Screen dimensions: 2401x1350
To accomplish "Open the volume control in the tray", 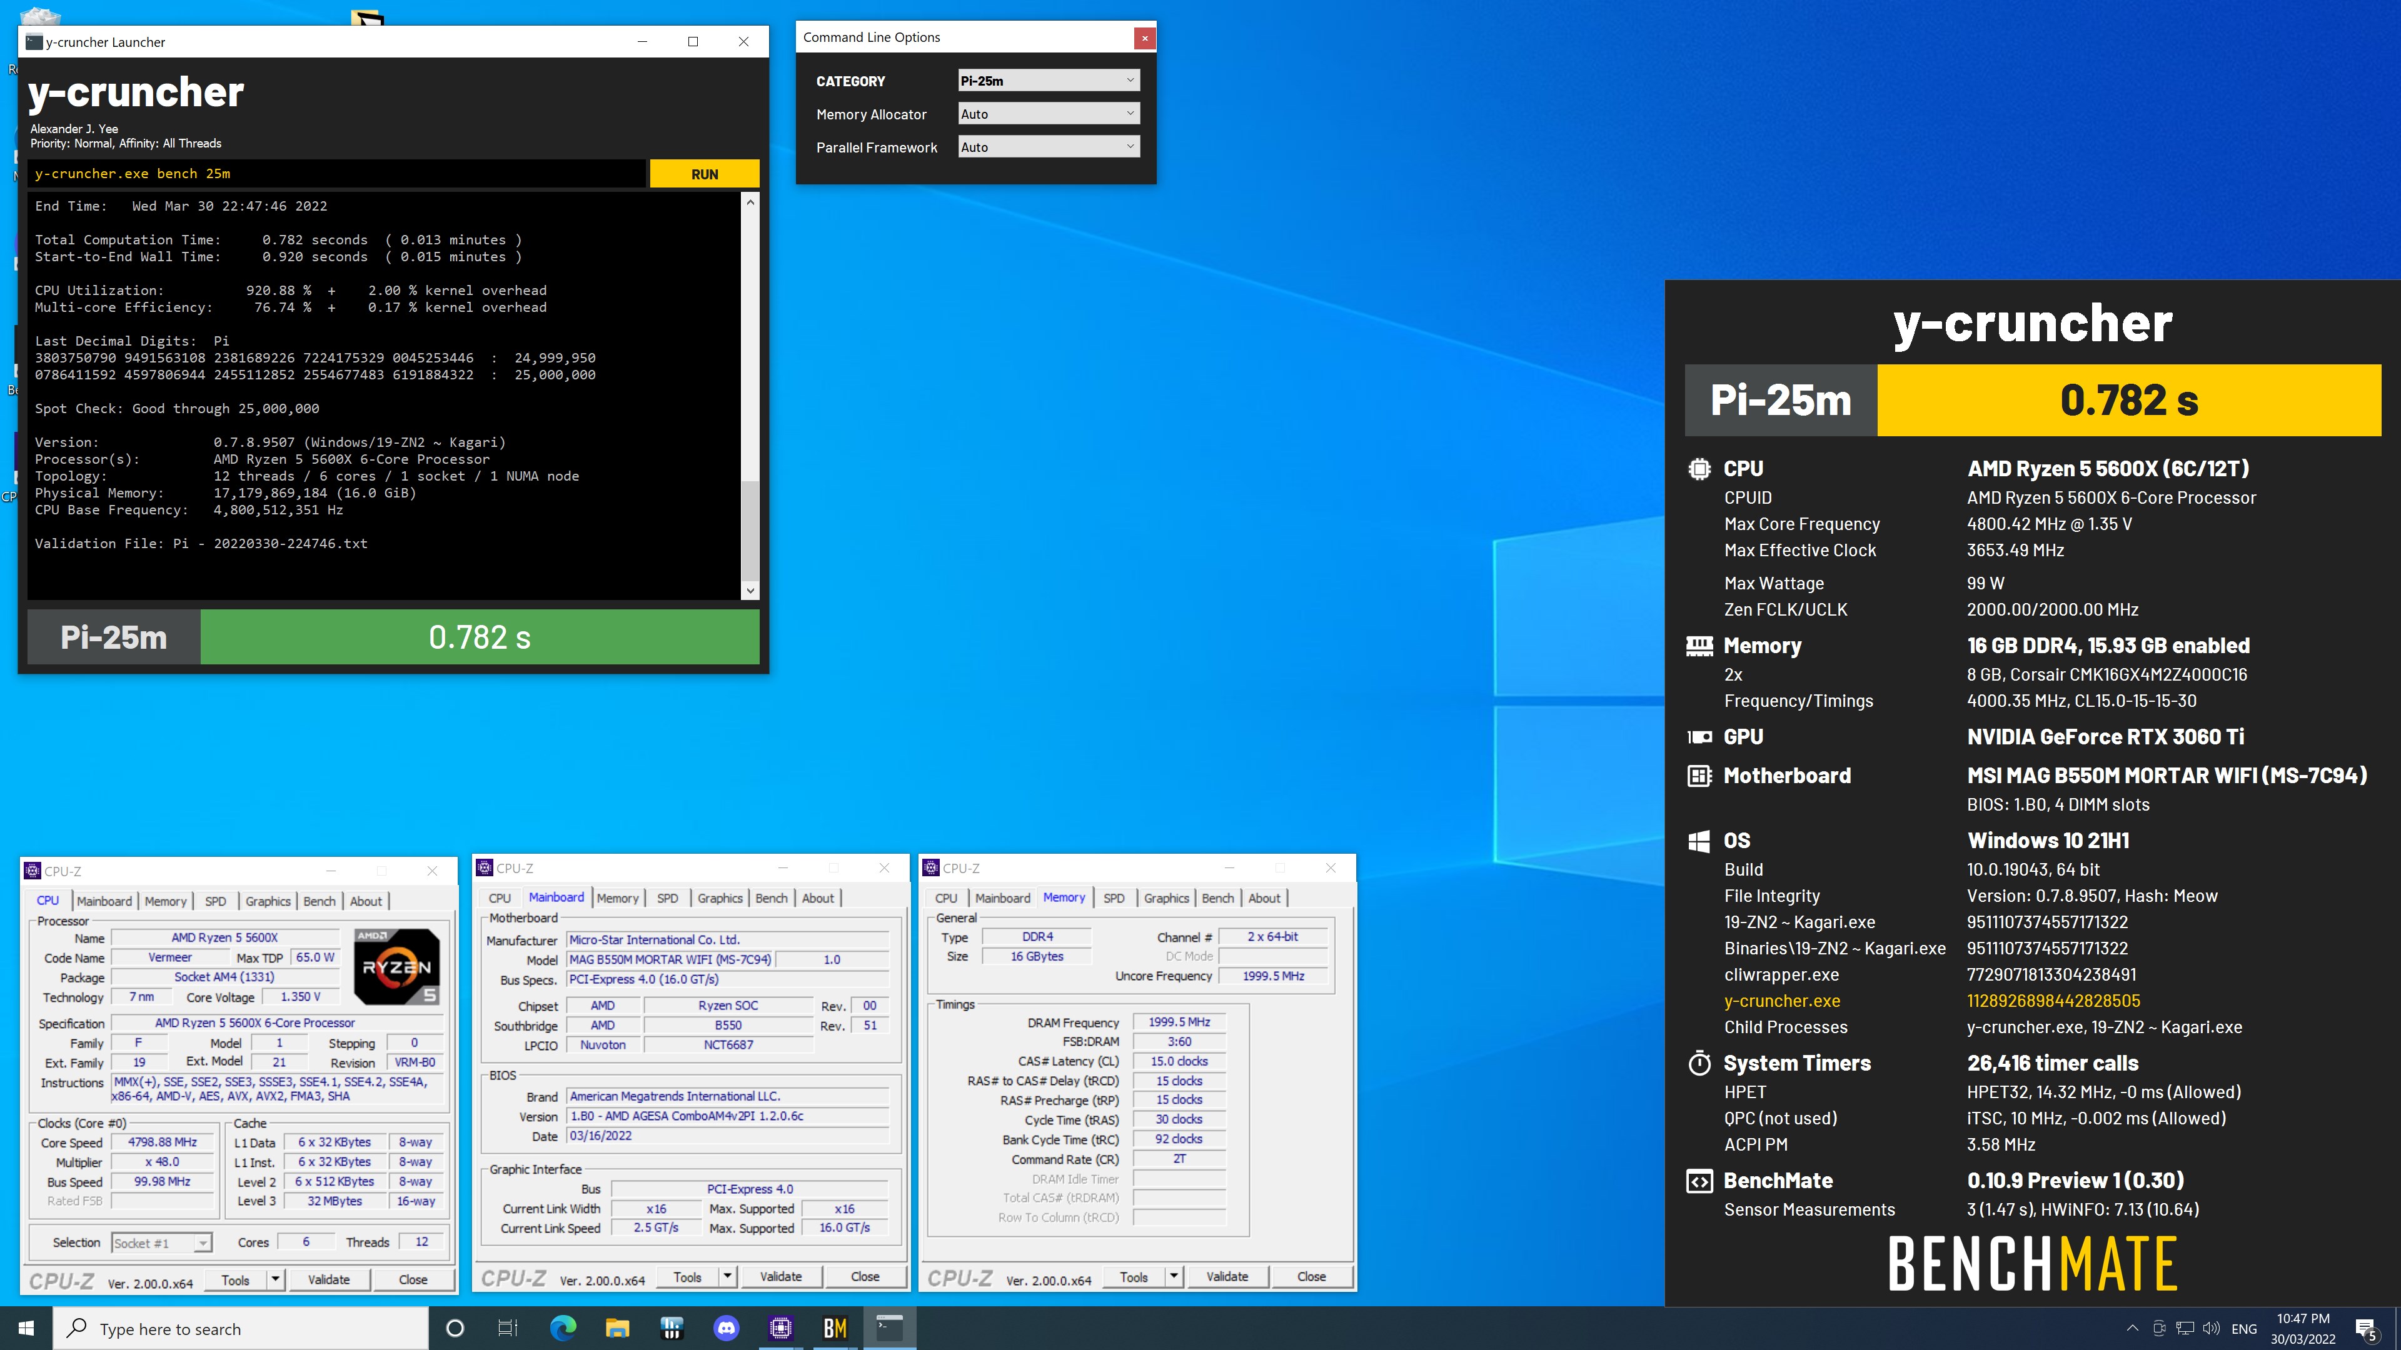I will click(2211, 1329).
